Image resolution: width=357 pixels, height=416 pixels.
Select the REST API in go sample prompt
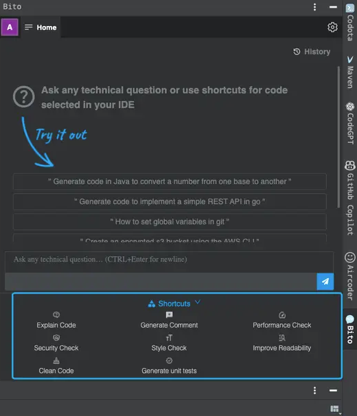click(170, 202)
